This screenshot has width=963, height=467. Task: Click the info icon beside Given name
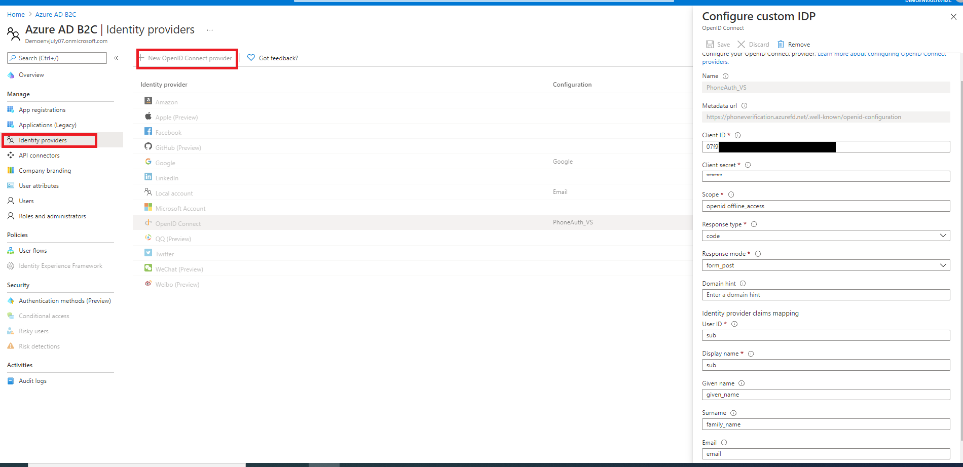pyautogui.click(x=742, y=383)
